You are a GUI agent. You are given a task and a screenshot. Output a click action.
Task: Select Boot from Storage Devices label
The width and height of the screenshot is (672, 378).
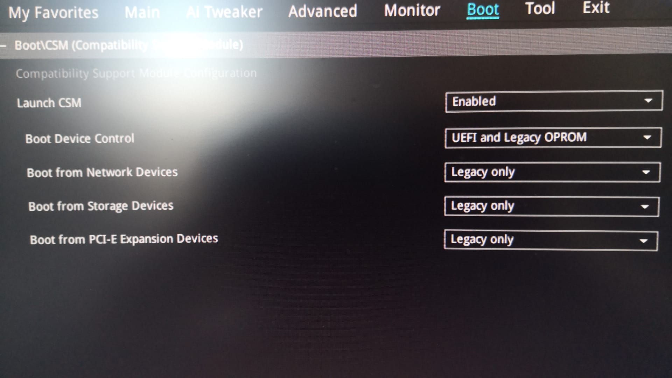click(x=101, y=206)
